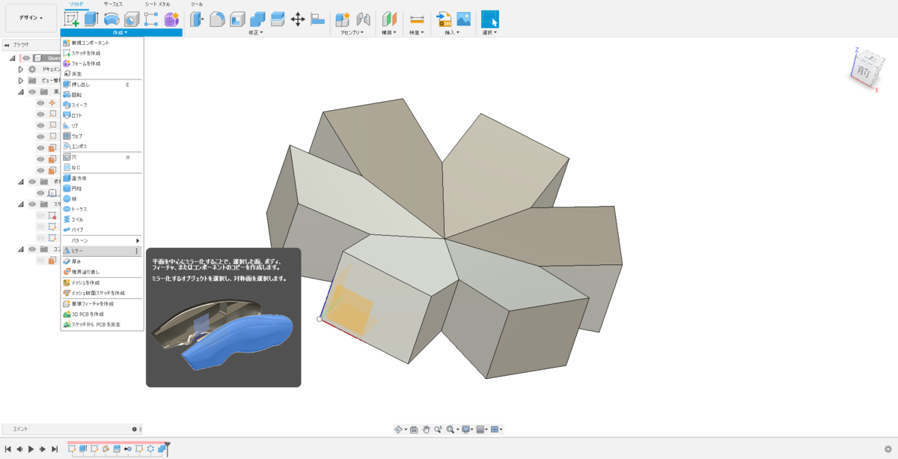
Task: Select the Extrude tool in toolbar
Action: click(x=91, y=19)
